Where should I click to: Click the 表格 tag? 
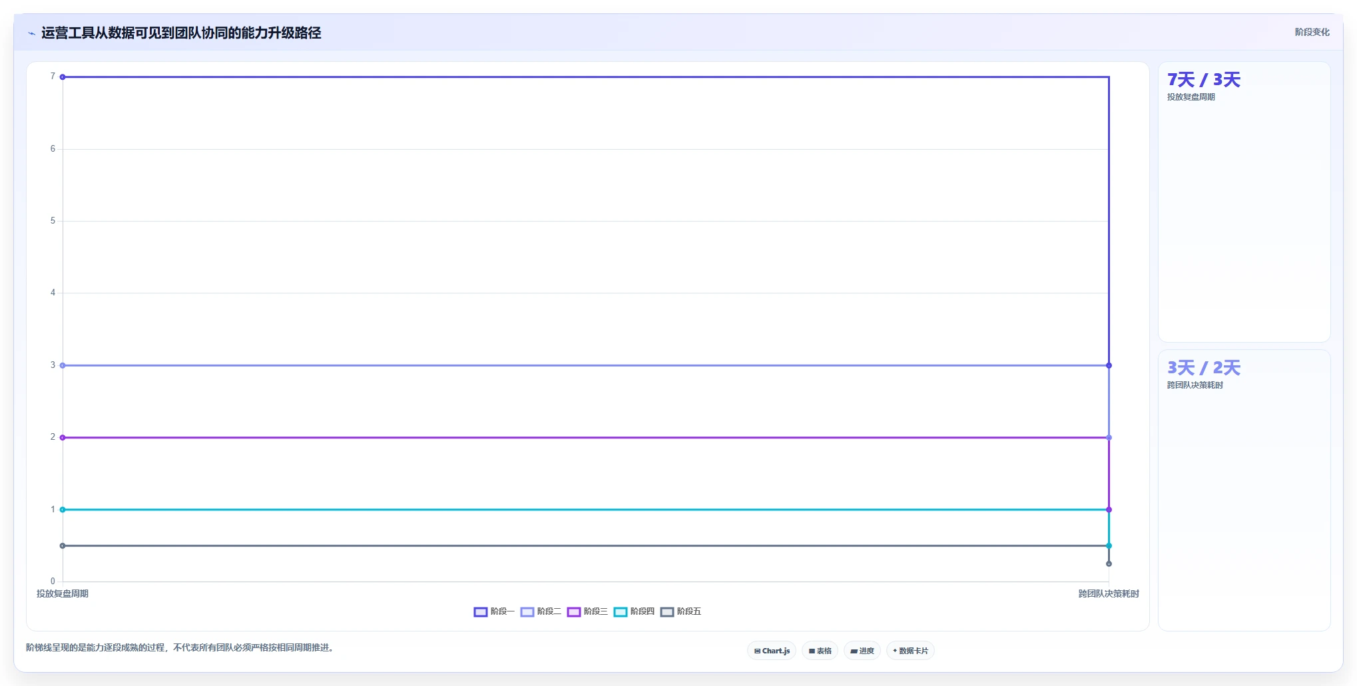coord(820,651)
